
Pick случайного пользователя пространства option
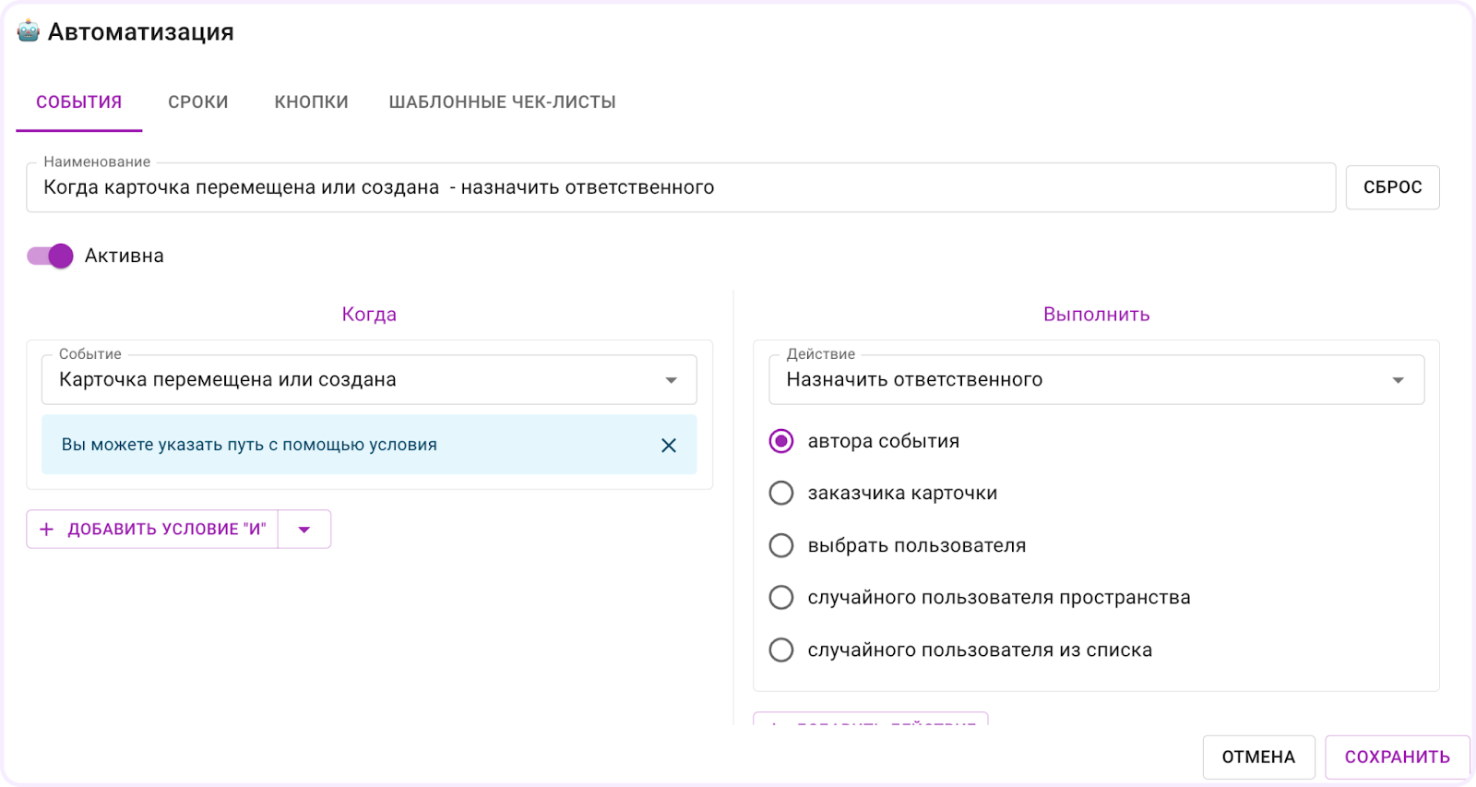click(781, 598)
